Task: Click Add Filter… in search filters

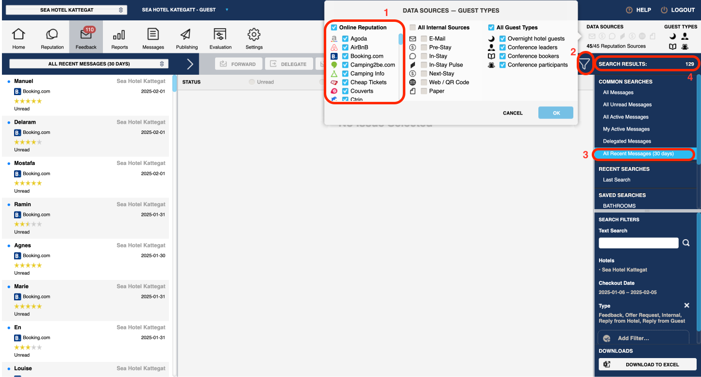Action: (643, 338)
